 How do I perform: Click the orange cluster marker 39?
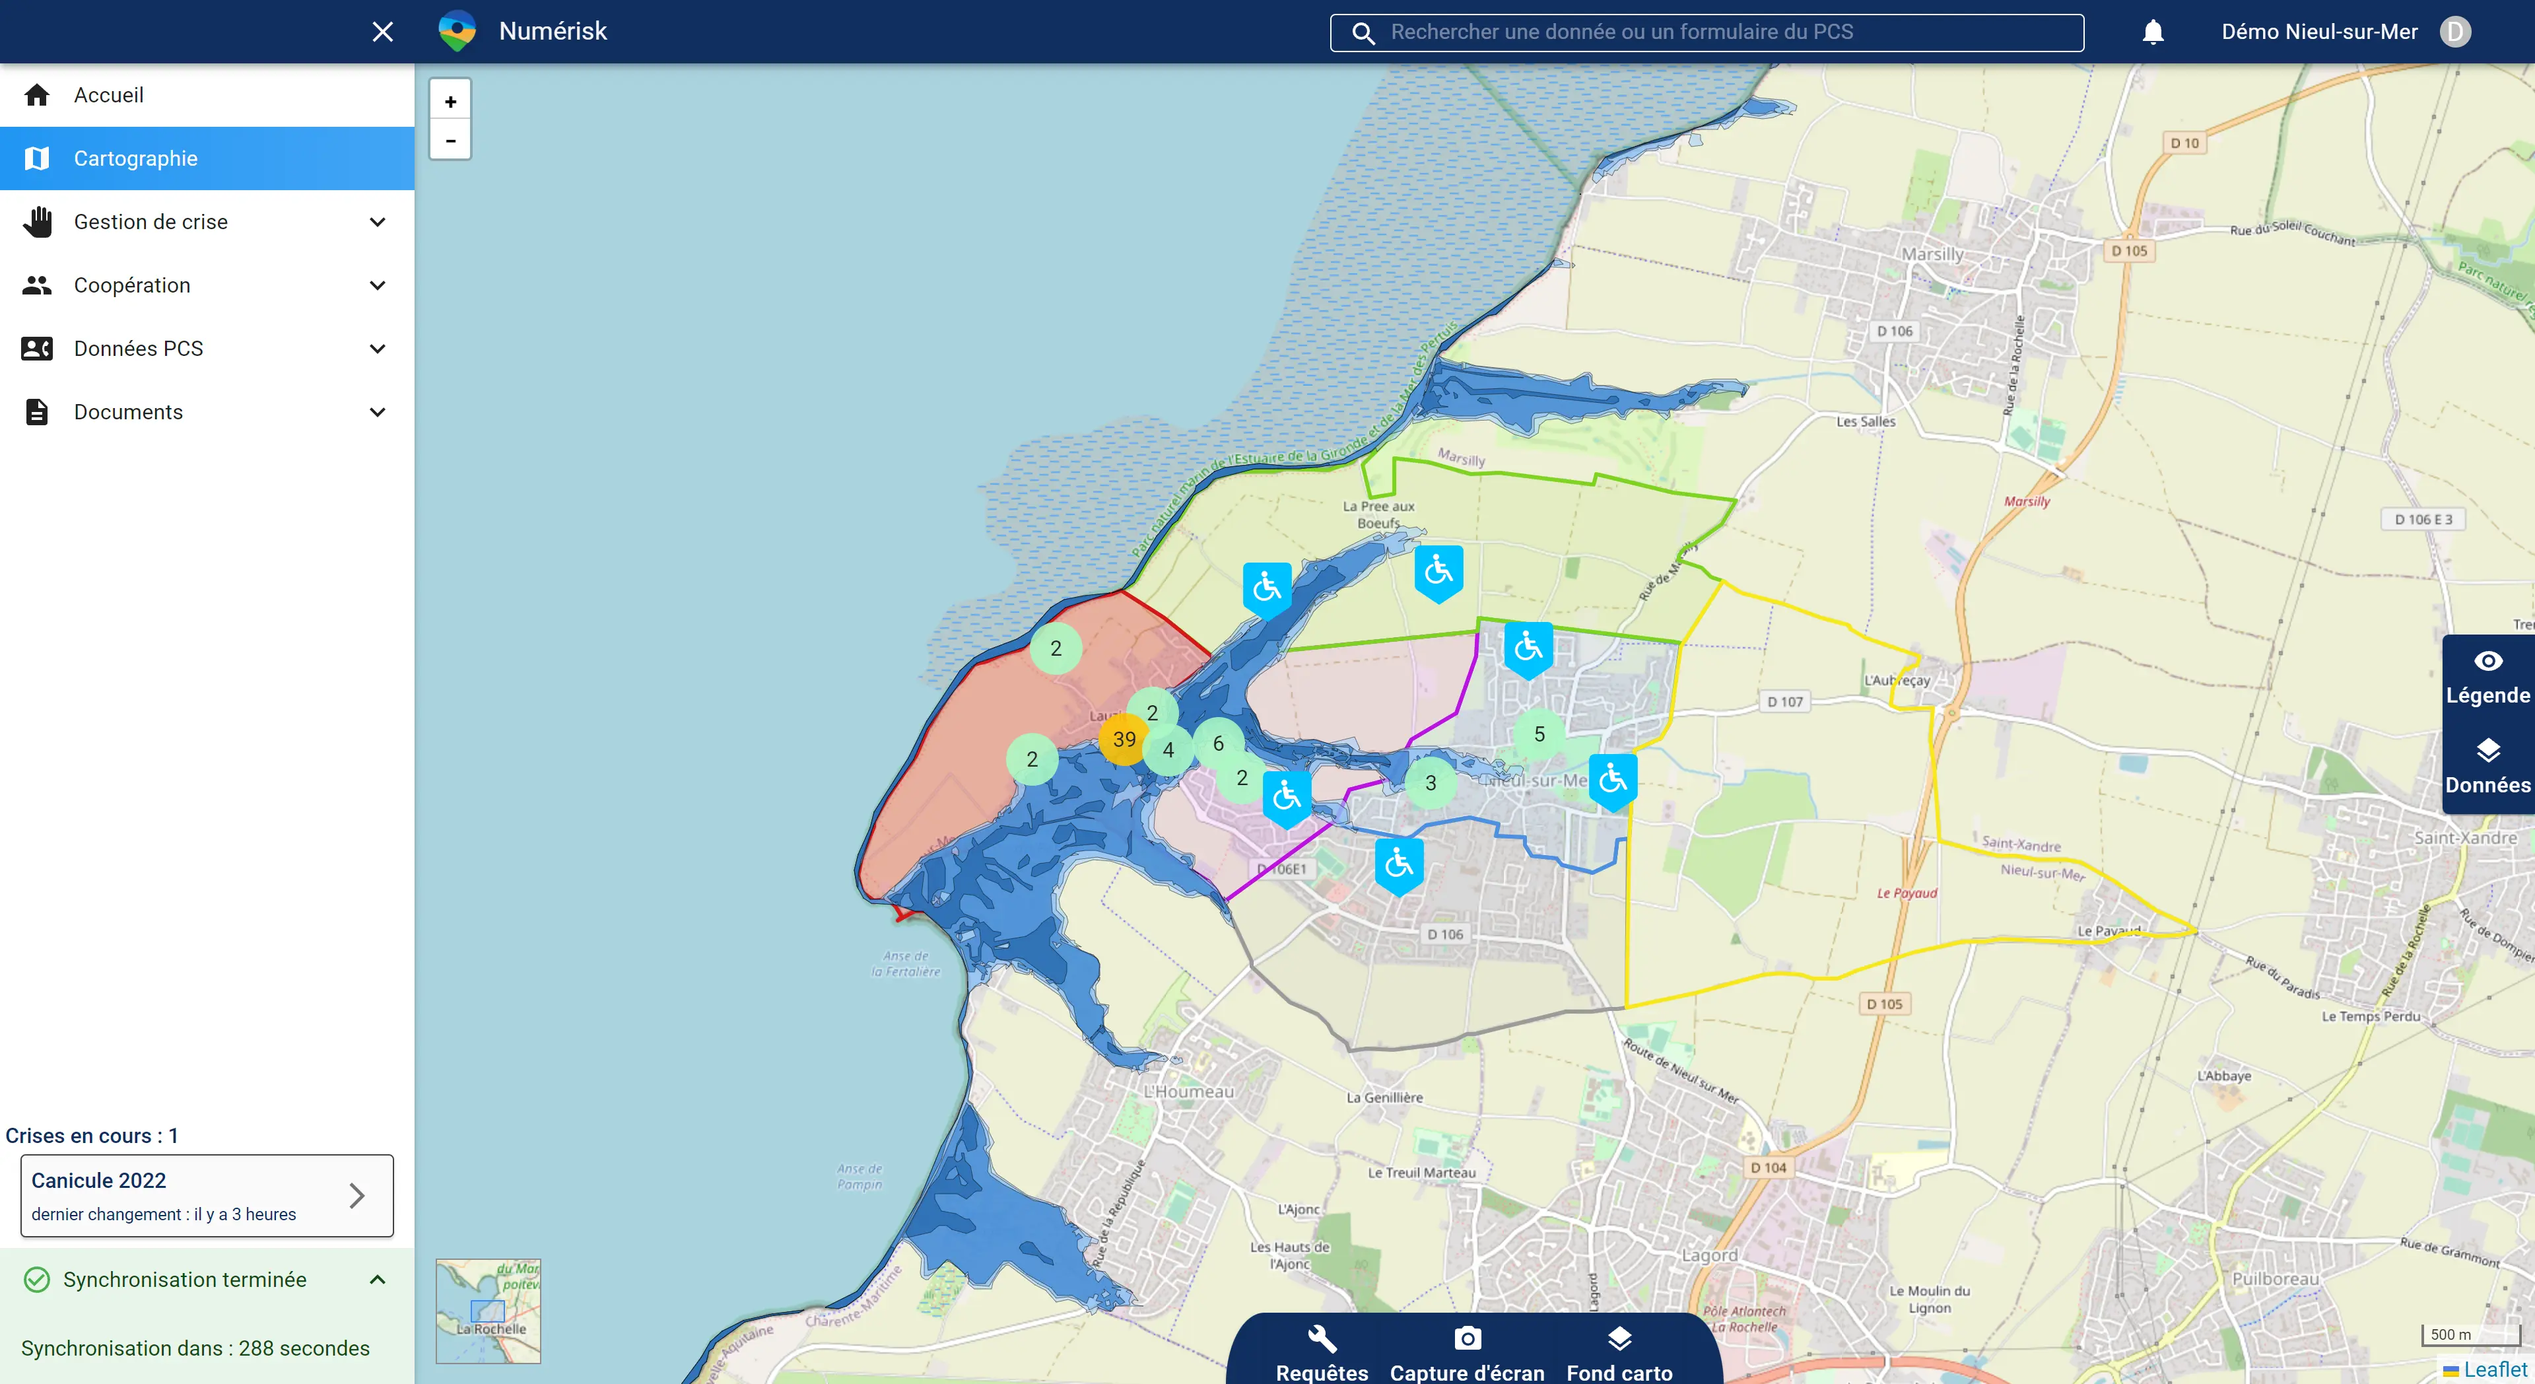coord(1124,740)
